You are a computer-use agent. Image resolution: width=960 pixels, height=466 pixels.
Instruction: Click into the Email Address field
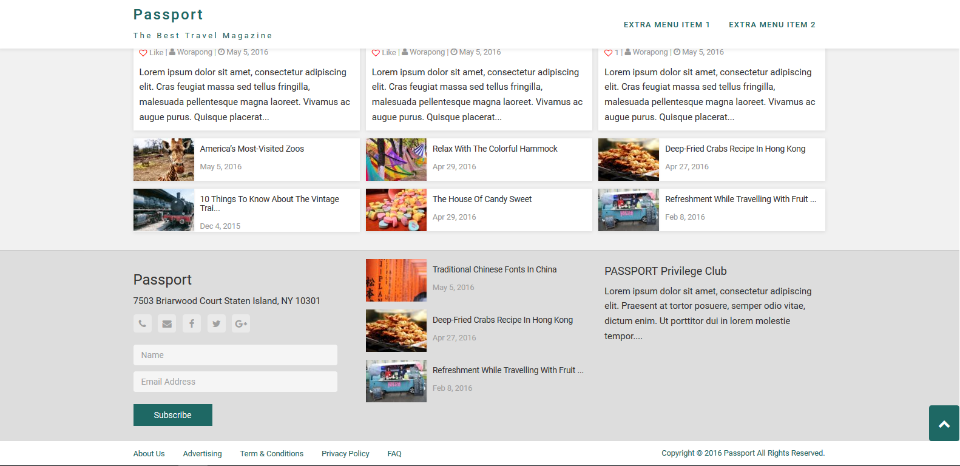[235, 382]
